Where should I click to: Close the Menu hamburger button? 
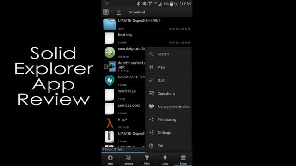(183, 158)
